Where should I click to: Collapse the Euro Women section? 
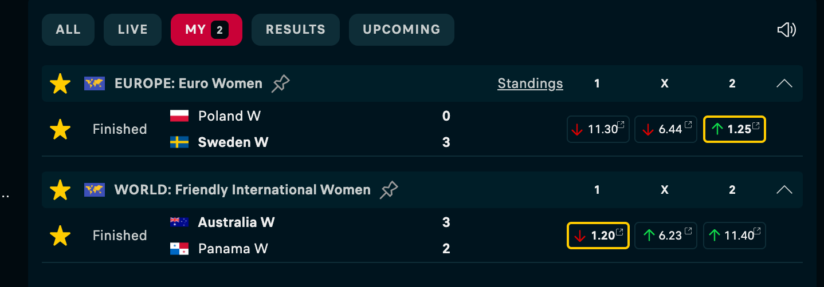(x=784, y=83)
